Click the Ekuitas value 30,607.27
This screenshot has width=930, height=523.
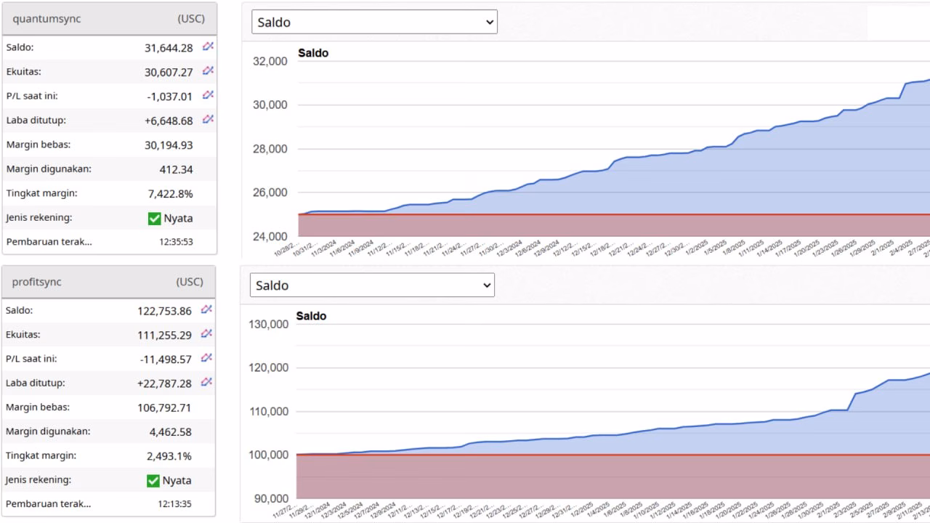(x=169, y=72)
